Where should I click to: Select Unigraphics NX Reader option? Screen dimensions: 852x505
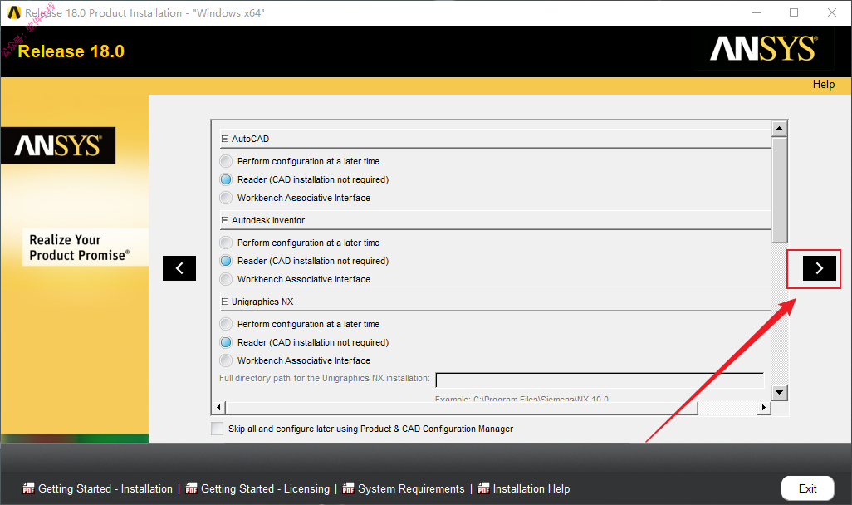click(226, 342)
